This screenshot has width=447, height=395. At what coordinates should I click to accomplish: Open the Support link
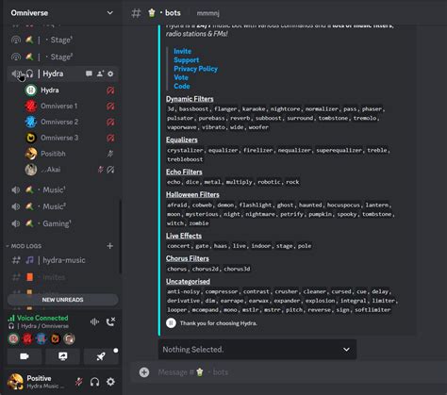[187, 59]
